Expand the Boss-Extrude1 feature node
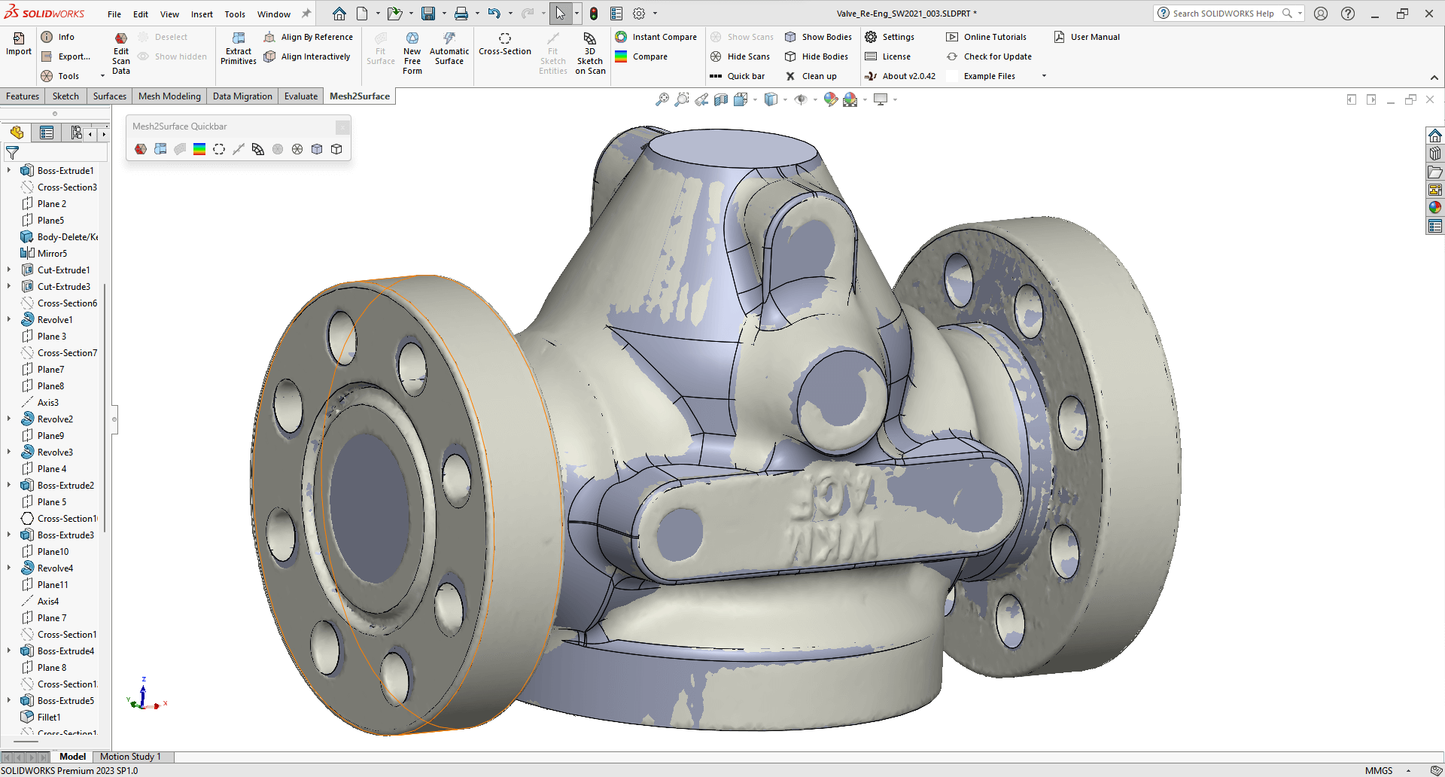The height and width of the screenshot is (777, 1445). (9, 171)
